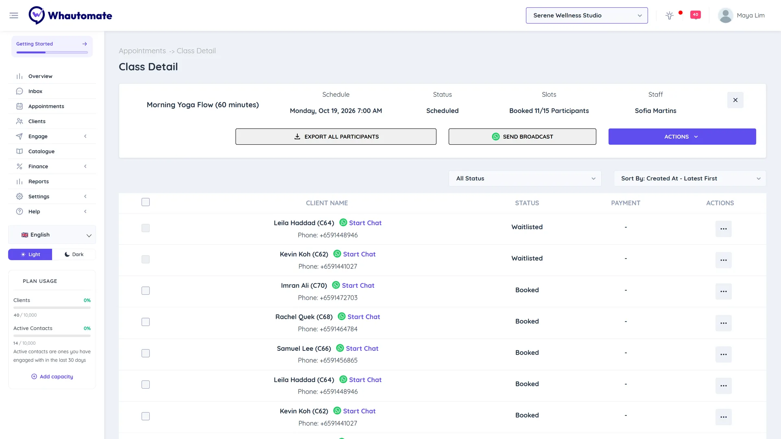
Task: Expand the Actions dropdown button
Action: 682,137
